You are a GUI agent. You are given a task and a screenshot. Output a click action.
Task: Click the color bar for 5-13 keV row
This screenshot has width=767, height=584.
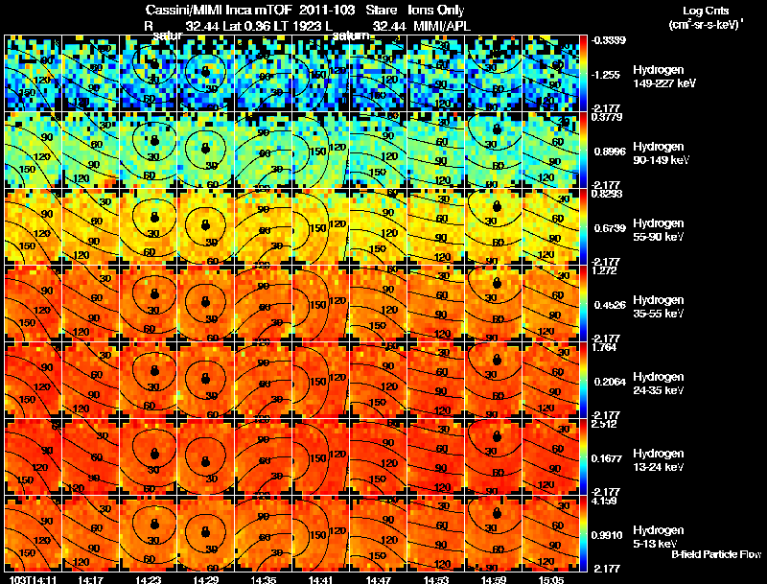click(x=584, y=533)
